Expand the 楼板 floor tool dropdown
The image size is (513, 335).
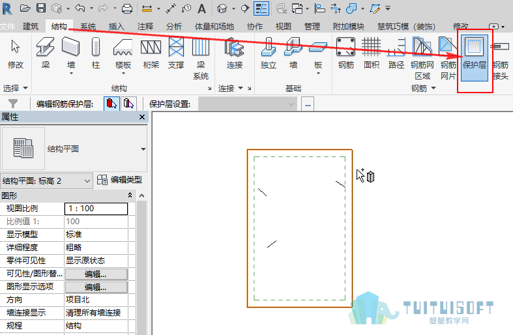(123, 74)
